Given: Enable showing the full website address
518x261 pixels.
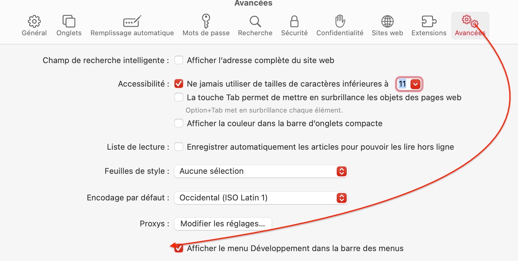Looking at the screenshot, I should point(179,60).
